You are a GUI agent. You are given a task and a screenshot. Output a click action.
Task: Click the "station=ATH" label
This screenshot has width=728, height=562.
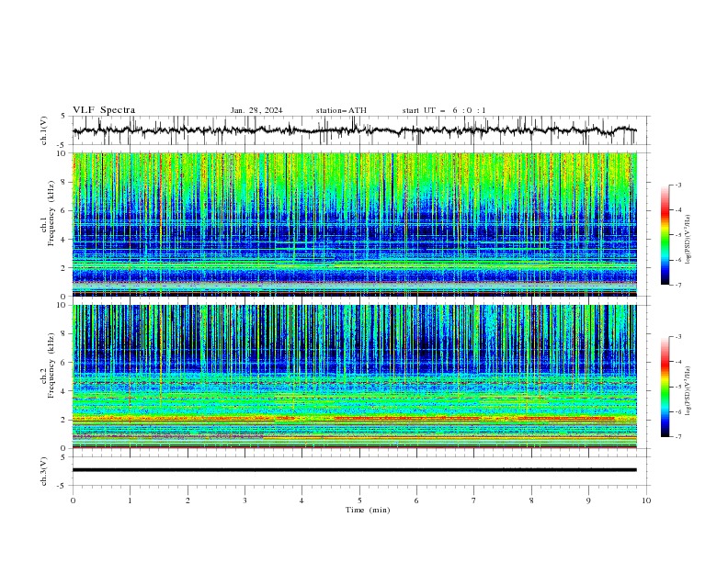tap(341, 110)
